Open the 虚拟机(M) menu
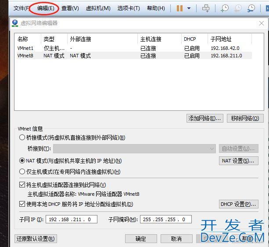269x247 pixels. click(98, 8)
